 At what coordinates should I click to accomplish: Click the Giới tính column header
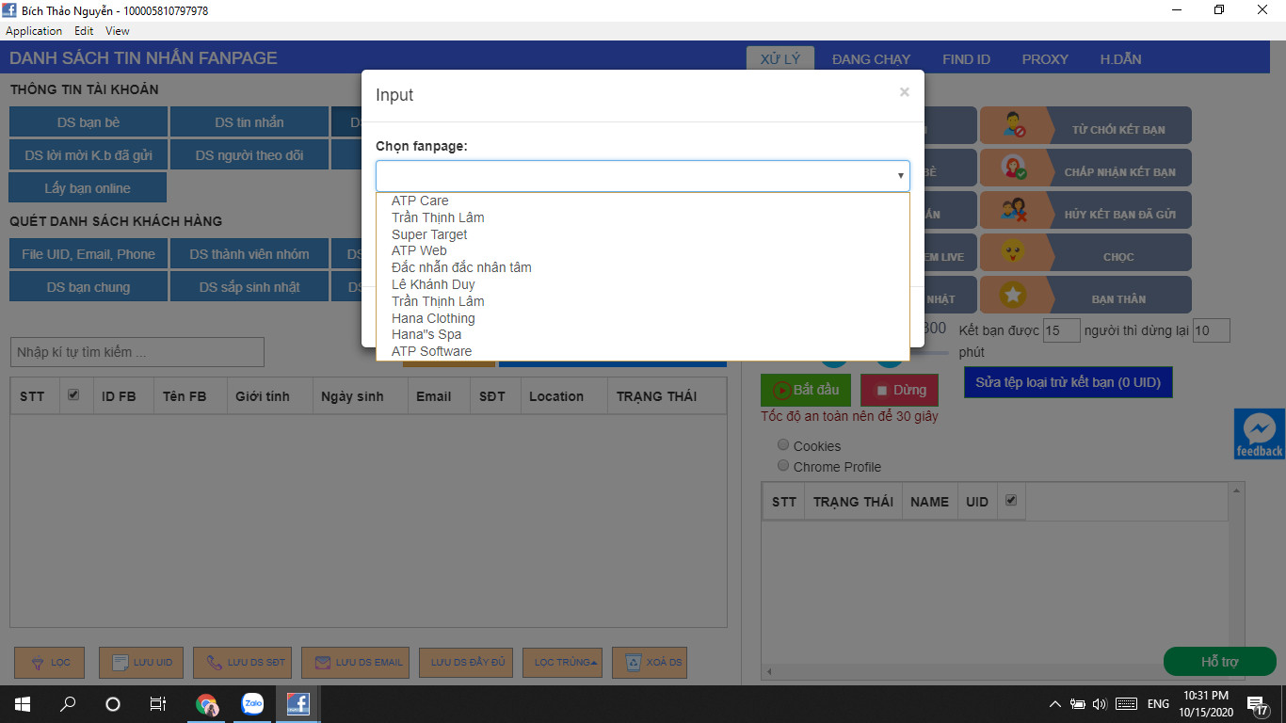[x=263, y=396]
